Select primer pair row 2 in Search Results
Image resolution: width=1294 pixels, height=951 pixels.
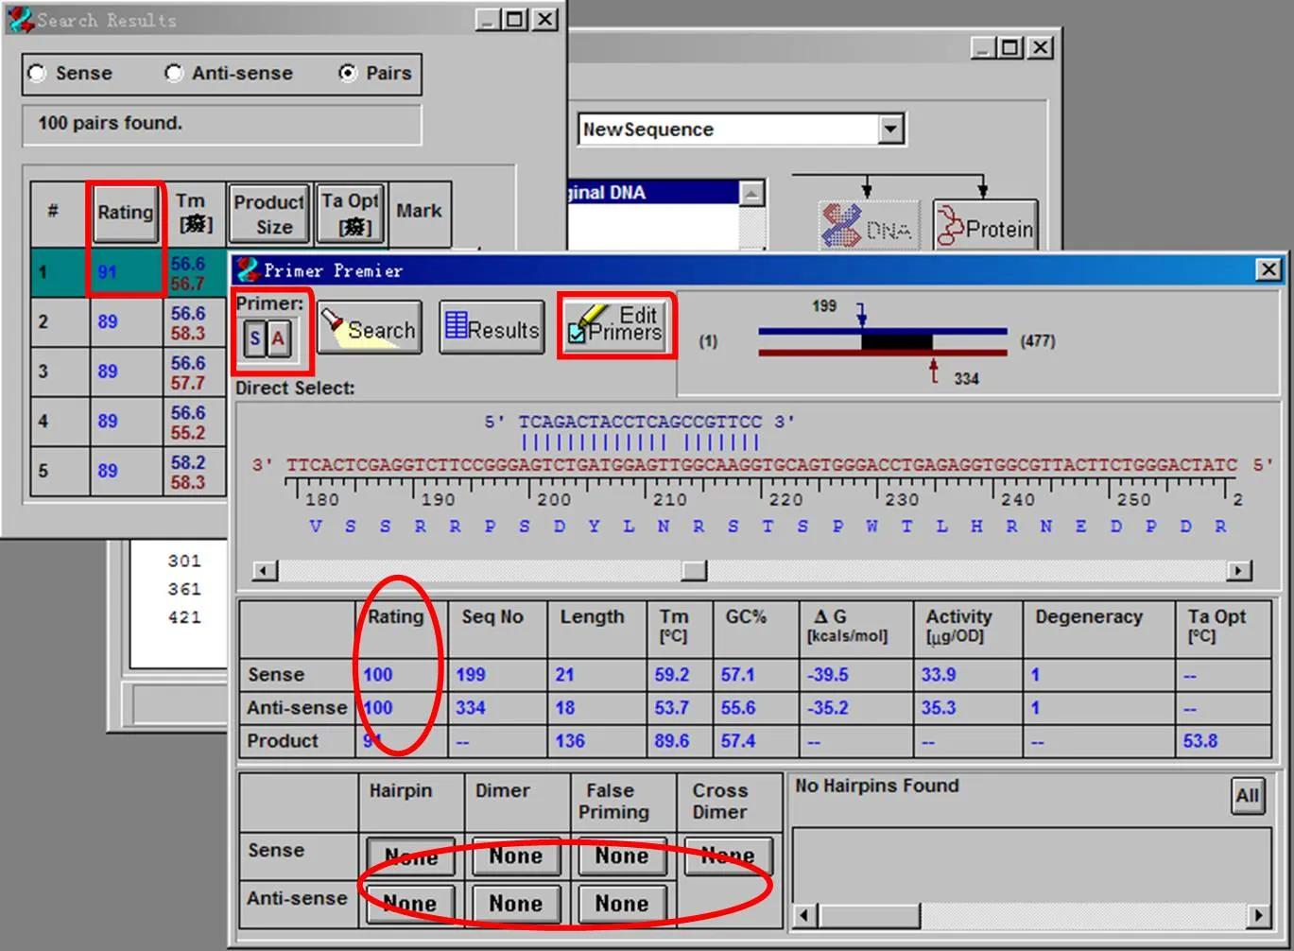coord(129,322)
